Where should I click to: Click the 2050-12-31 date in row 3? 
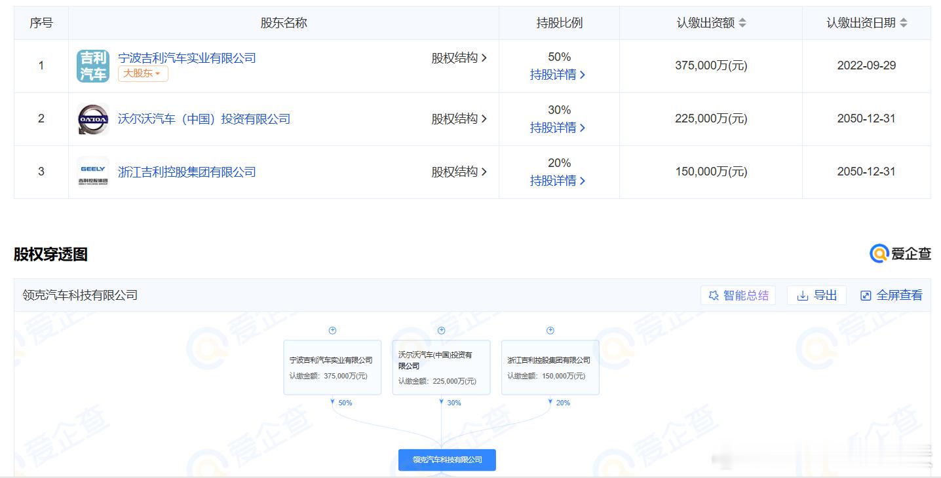(866, 172)
